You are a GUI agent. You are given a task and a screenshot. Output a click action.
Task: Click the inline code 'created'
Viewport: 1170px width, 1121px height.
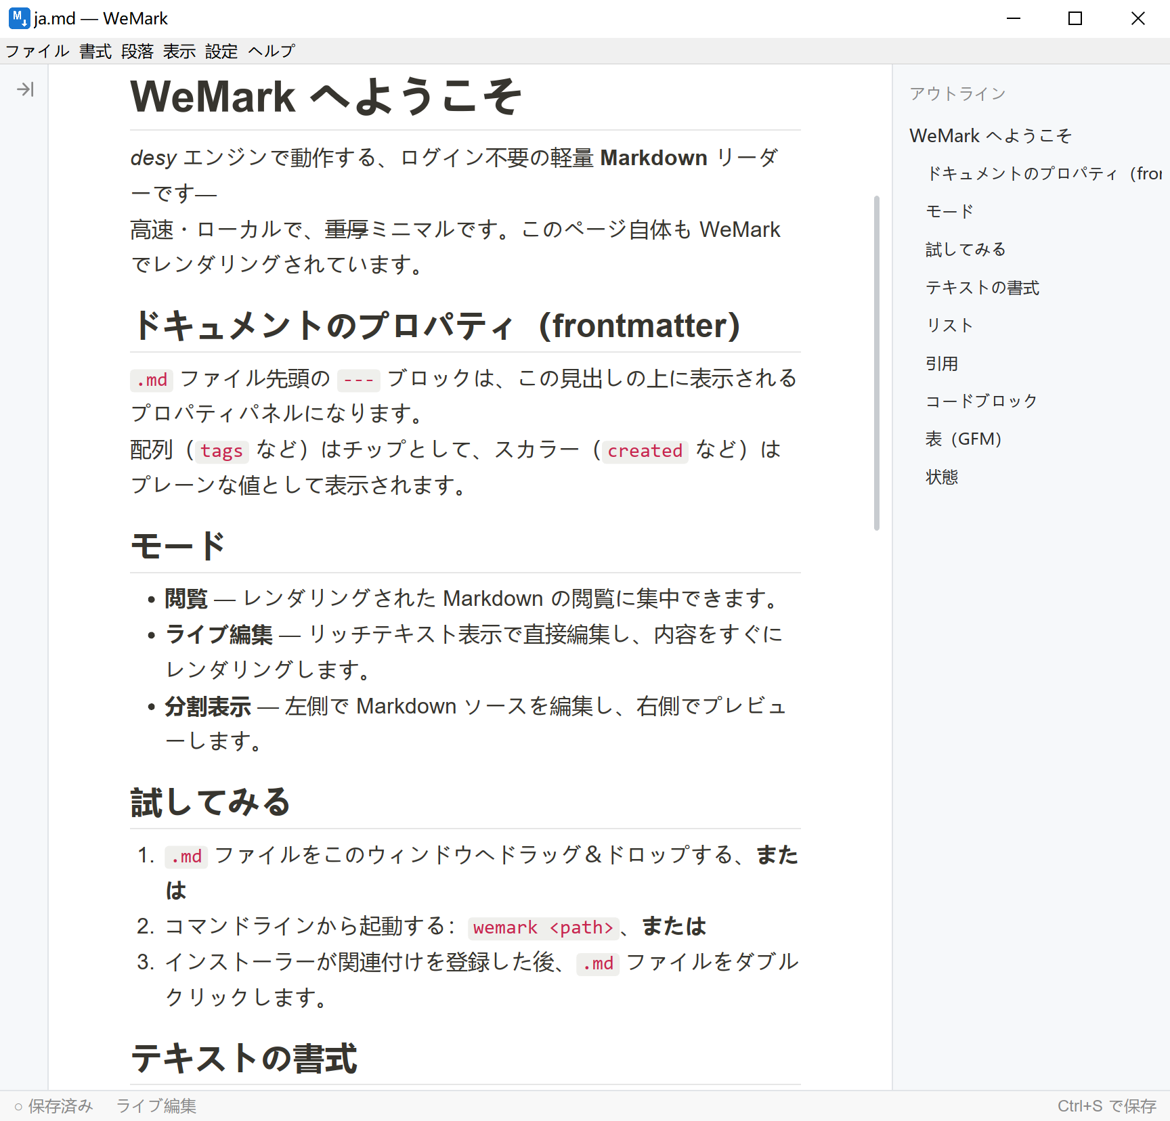tap(645, 451)
